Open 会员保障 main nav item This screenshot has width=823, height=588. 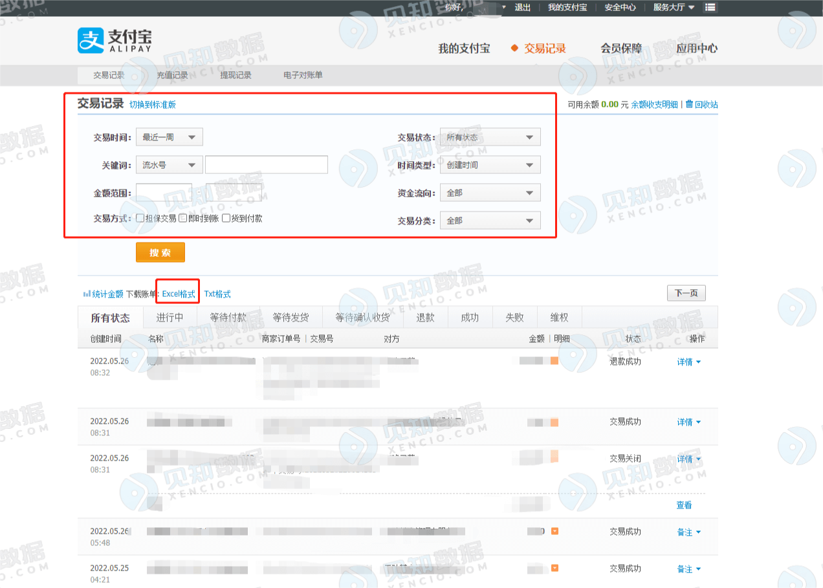[x=621, y=49]
